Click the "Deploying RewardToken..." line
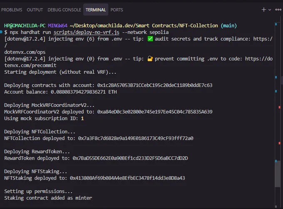The image size is (283, 209). (37, 152)
